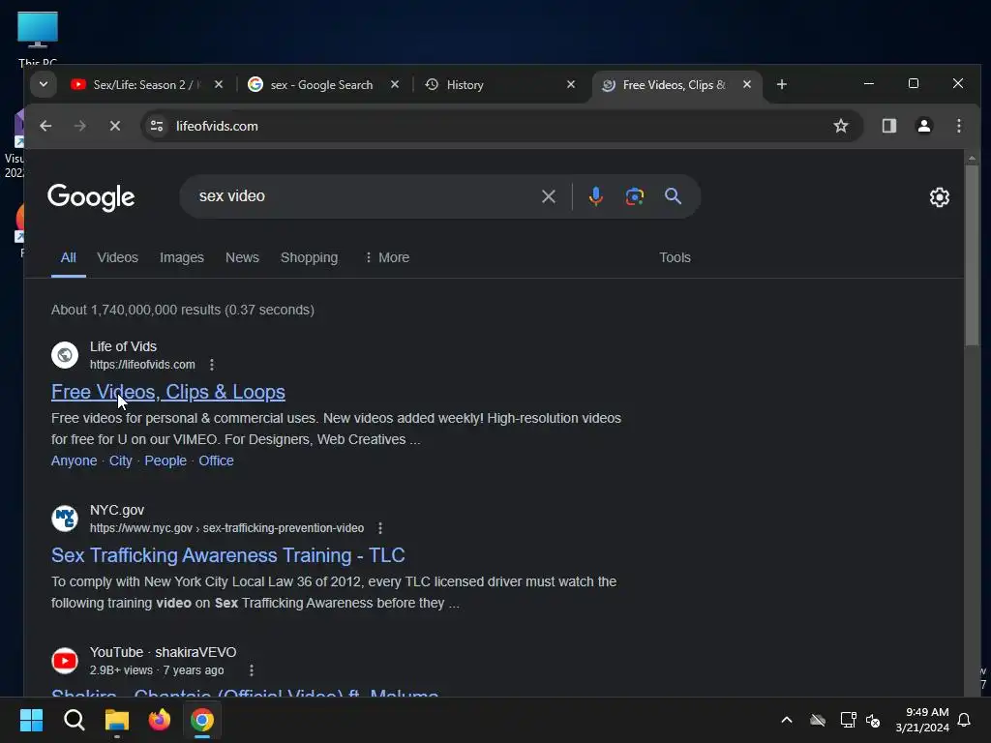Open the Chrome profile menu
The height and width of the screenshot is (743, 991).
[x=924, y=126]
